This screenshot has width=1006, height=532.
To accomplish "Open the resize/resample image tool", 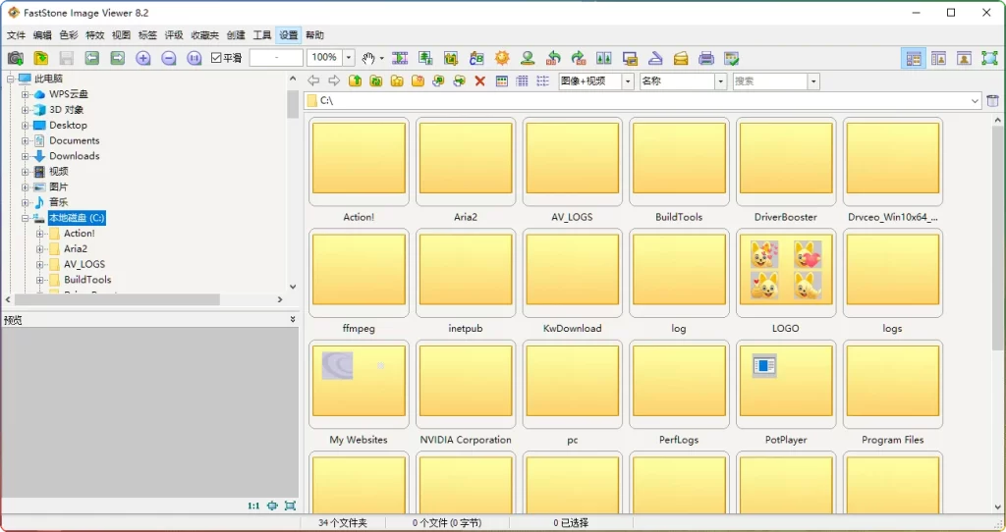I will click(x=425, y=58).
